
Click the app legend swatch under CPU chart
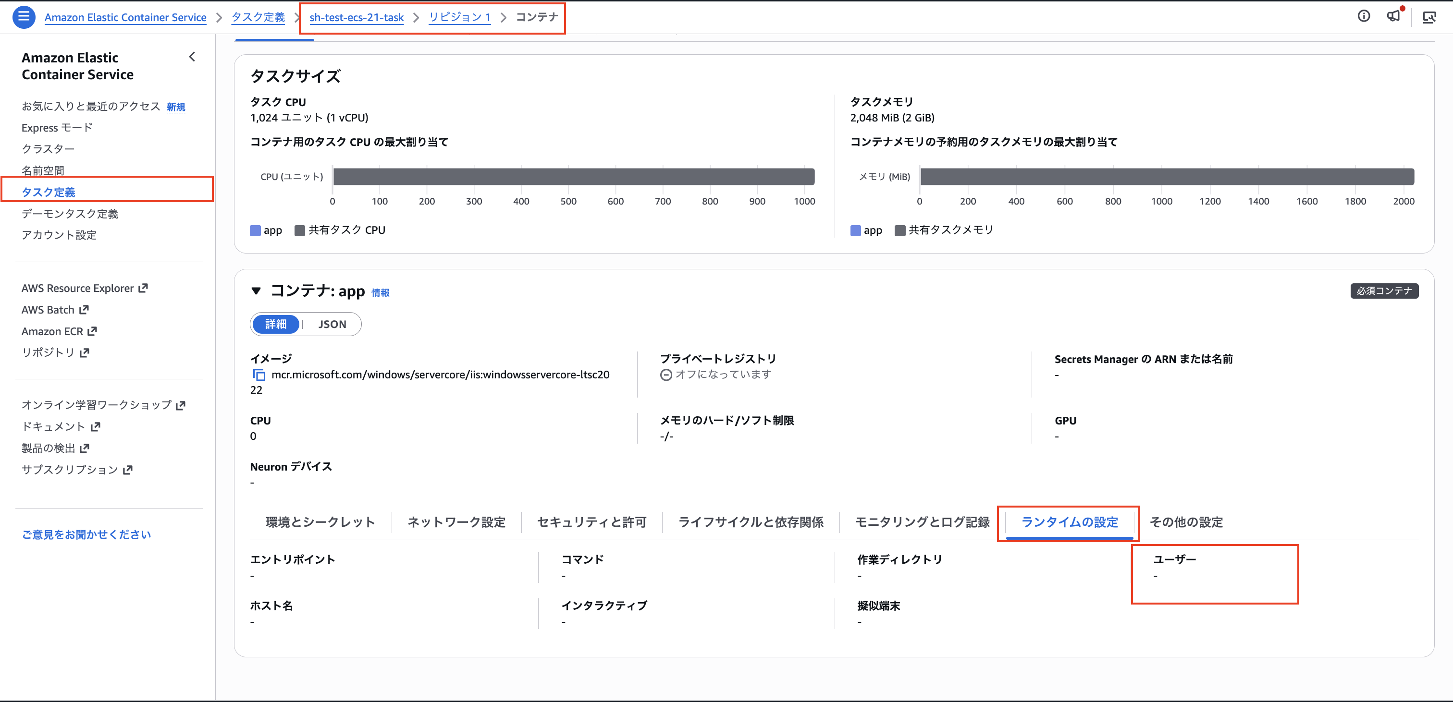point(255,230)
